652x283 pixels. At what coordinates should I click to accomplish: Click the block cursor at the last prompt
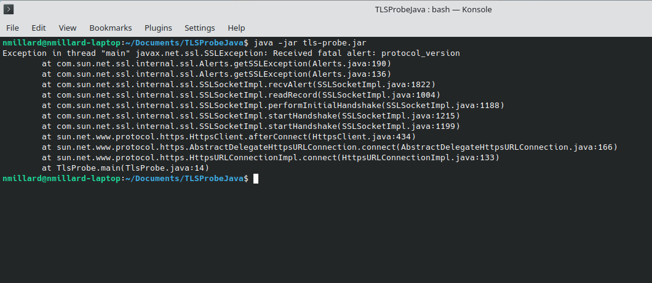[x=256, y=178]
